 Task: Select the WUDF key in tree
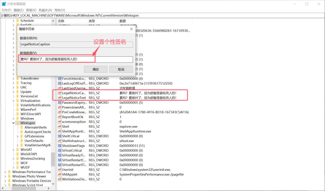(x=25, y=167)
